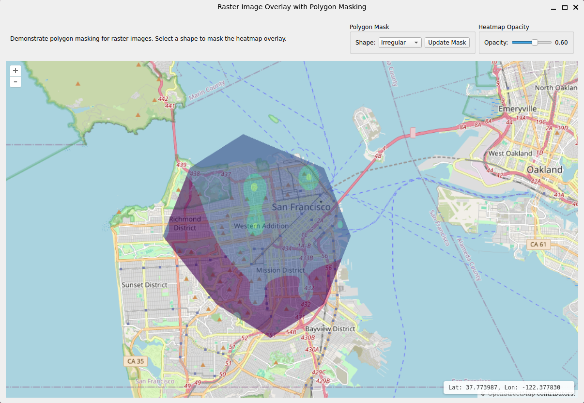
Task: Click the West Oakland label
Action: [510, 154]
